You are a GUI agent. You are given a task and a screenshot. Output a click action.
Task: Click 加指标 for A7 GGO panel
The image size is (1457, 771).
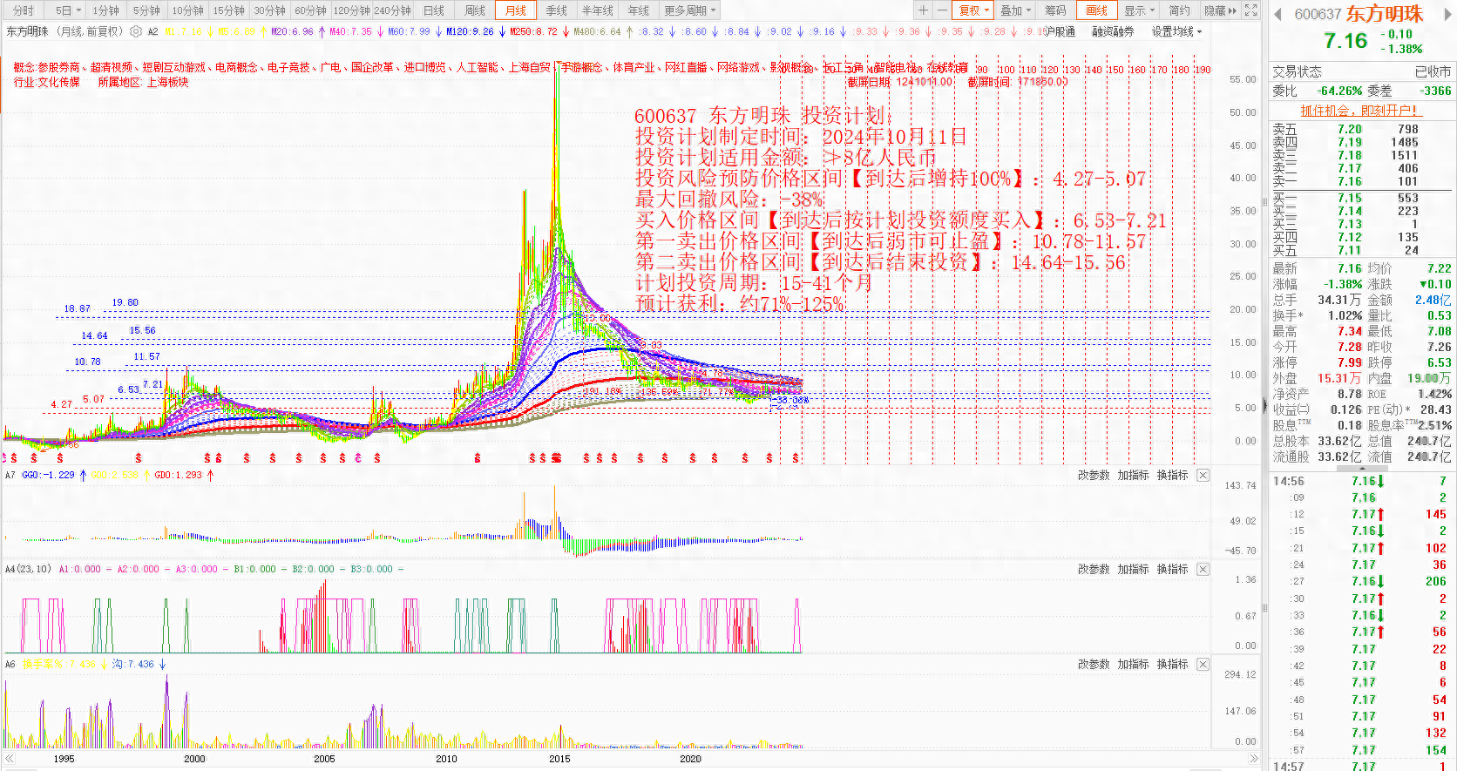[1133, 475]
